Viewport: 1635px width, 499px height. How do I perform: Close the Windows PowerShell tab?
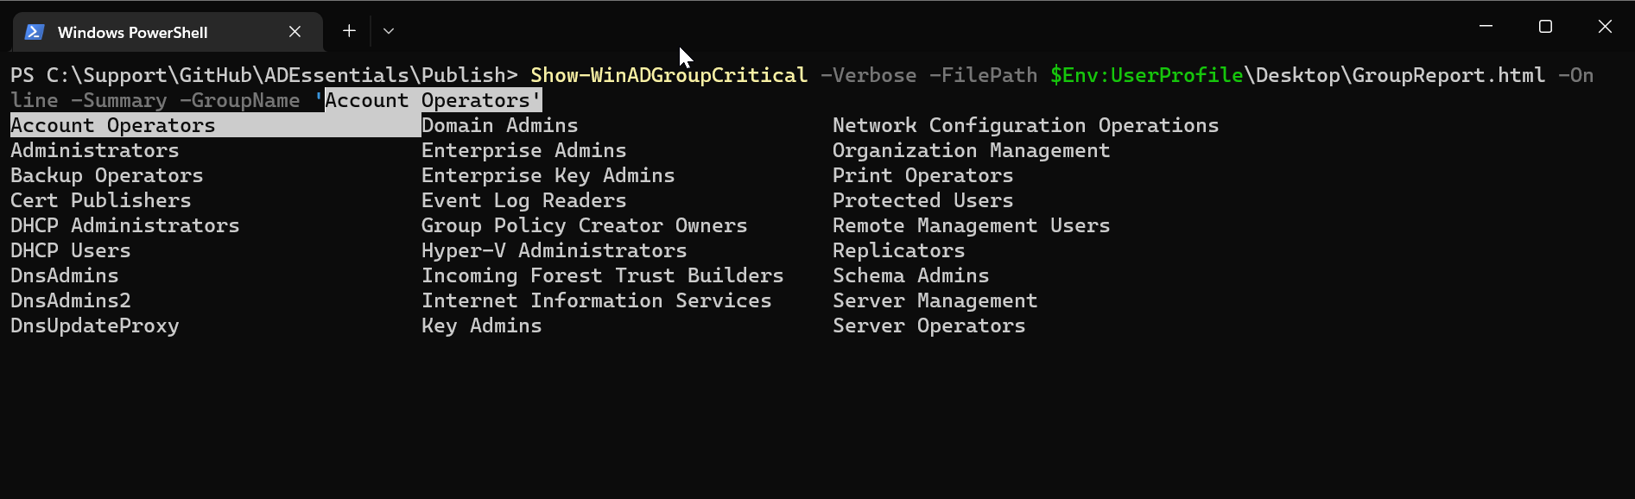pos(295,32)
